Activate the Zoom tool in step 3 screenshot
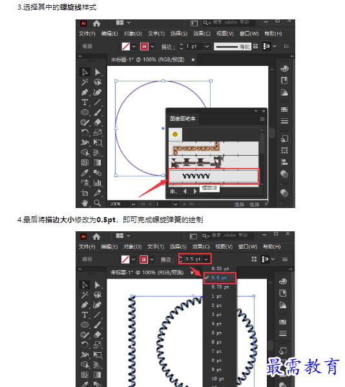 click(x=98, y=203)
